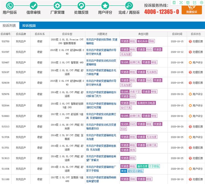Viewport: 205px width, 184px height.
Task: Click the 变速器 无法换挡 tag in row 529197
Action: (147, 72)
